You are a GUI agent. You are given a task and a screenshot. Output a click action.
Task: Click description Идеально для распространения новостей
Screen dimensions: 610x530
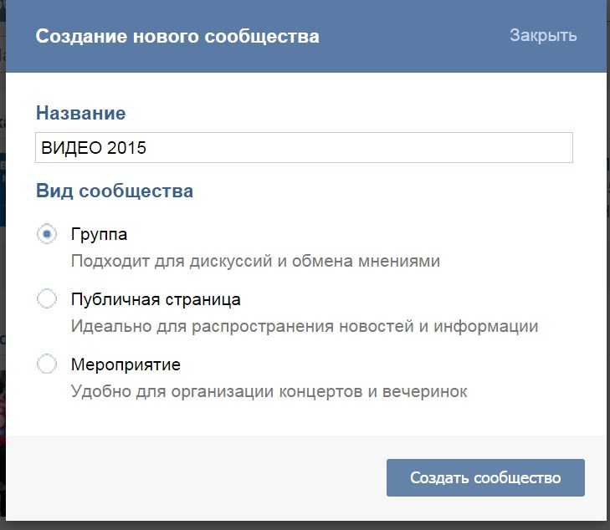coord(305,326)
